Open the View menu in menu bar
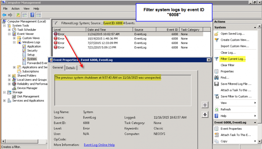Image resolution: width=262 pixels, height=149 pixels. [27, 9]
